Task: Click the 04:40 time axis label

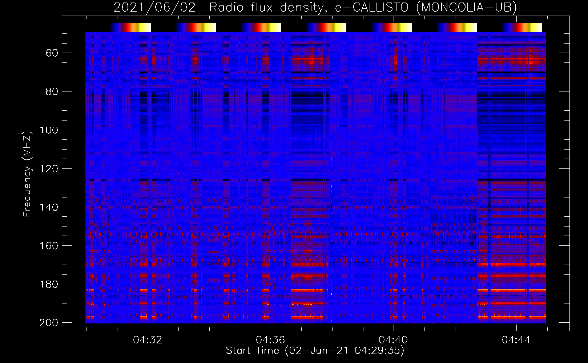Action: [393, 340]
